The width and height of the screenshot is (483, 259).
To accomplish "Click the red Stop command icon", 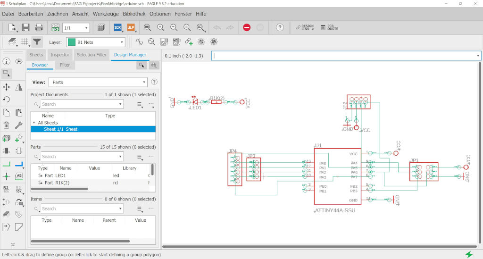I will tap(247, 27).
